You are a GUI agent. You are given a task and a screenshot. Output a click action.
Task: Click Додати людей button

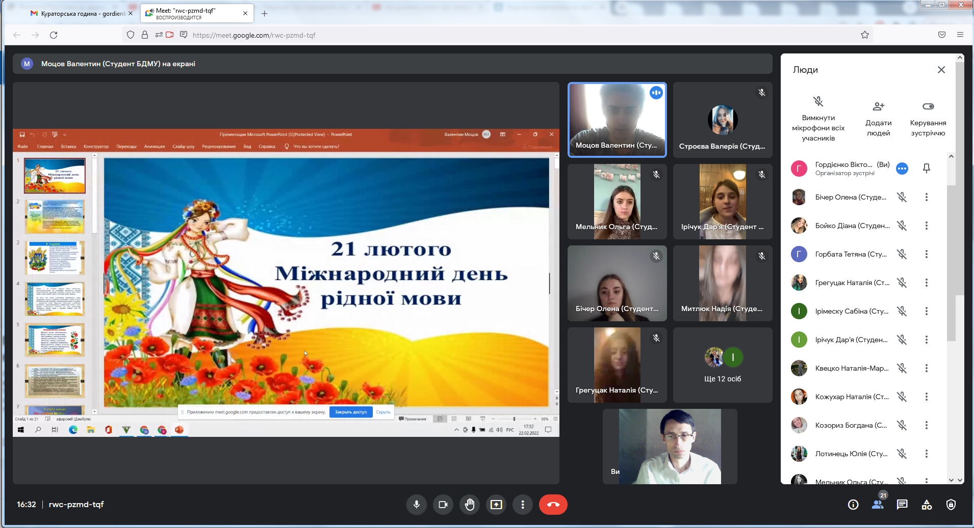click(878, 119)
